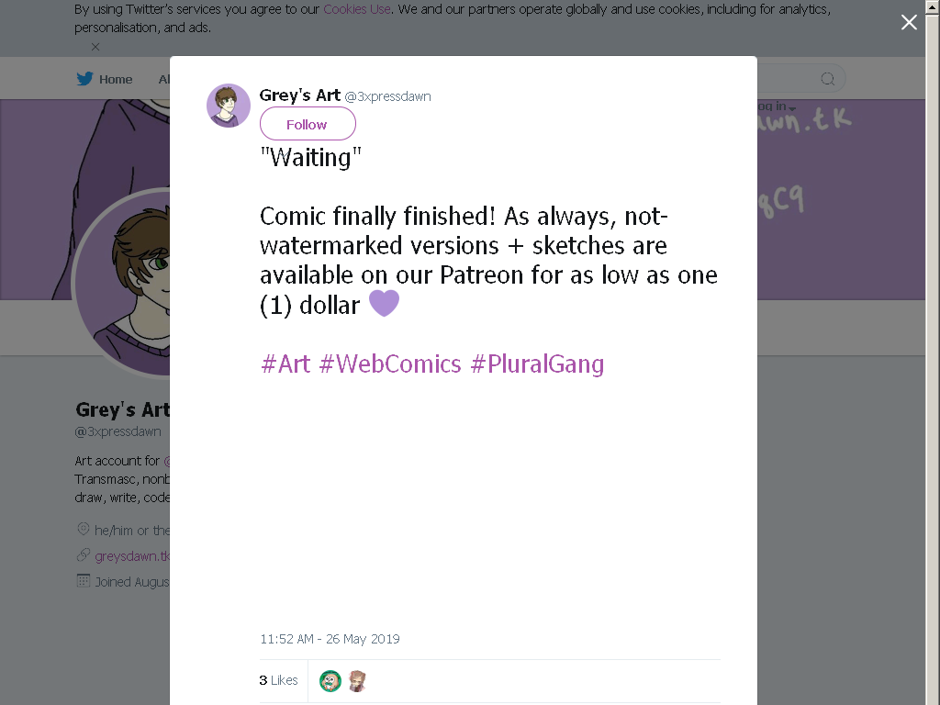Open the #Art hashtag
Screen dimensions: 940x705
click(x=285, y=364)
